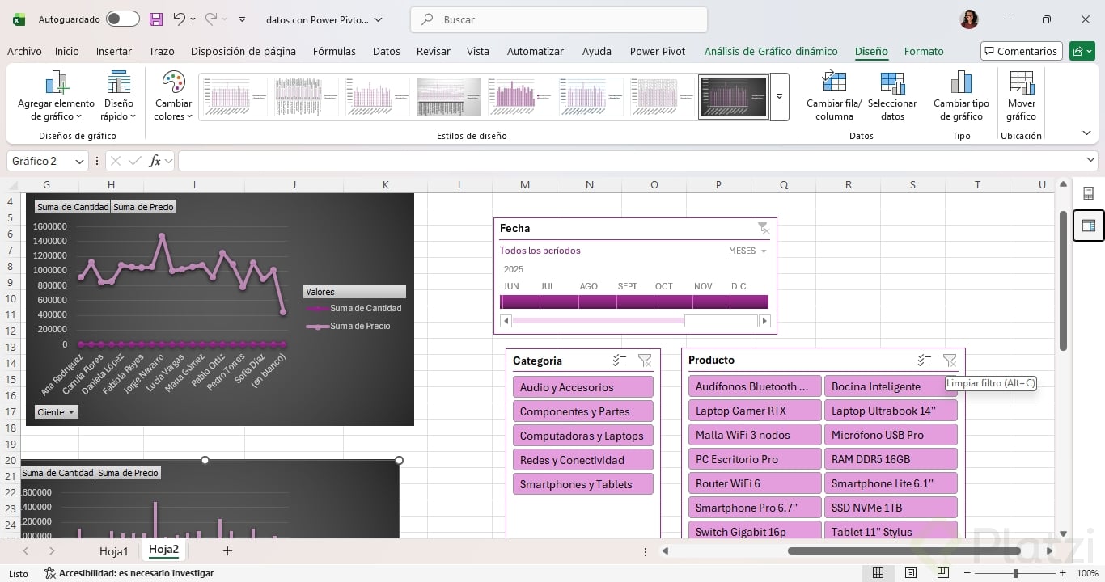This screenshot has height=582, width=1105.
Task: Open the Power Pivot tab
Action: coord(658,51)
